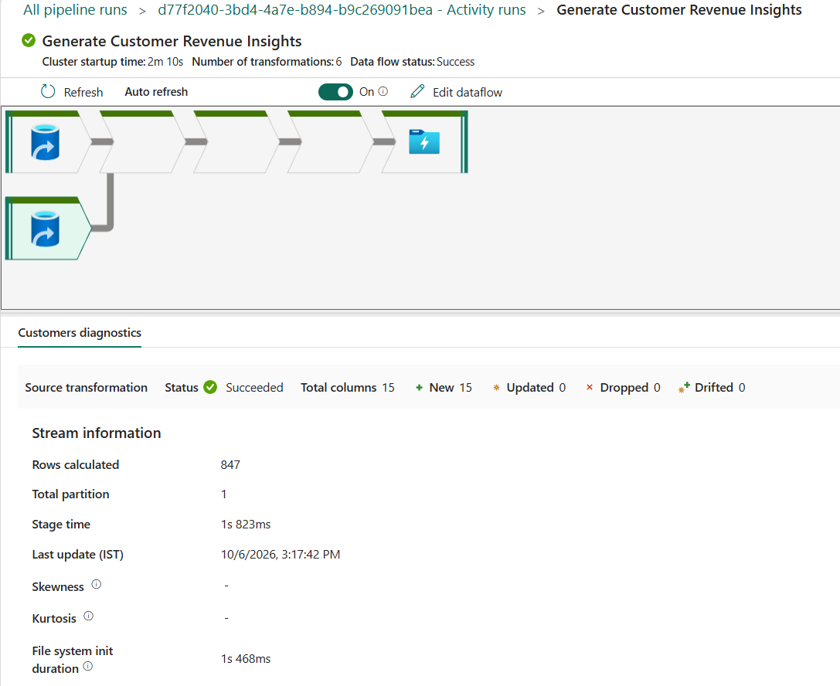
Task: Click the Stream information heading
Action: [97, 433]
